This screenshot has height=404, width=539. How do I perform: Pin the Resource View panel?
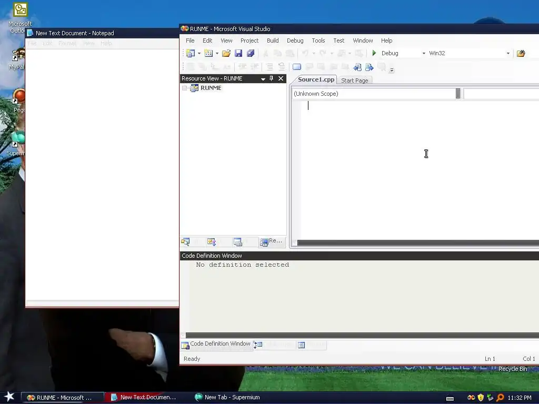271,78
